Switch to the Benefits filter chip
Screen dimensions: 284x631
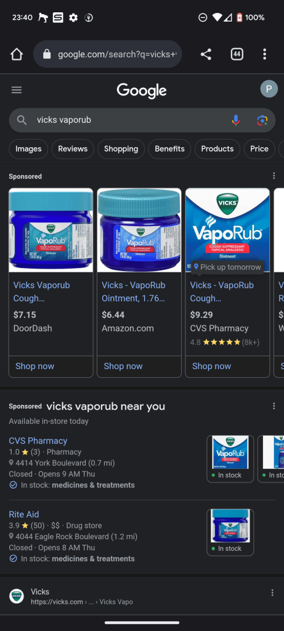pos(170,149)
